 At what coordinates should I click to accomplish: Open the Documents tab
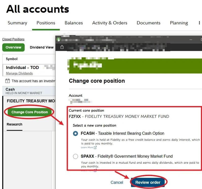point(149,23)
